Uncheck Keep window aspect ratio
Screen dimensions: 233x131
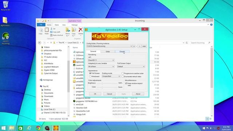pos(126,83)
